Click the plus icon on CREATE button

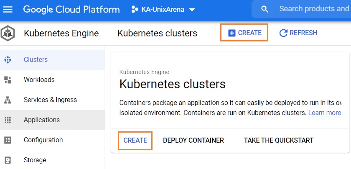point(231,33)
